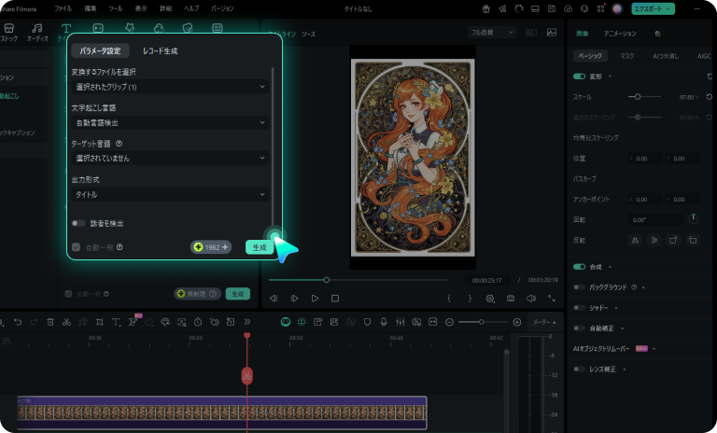The height and width of the screenshot is (433, 717).
Task: Expand the メーター dropdown
Action: [x=544, y=322]
